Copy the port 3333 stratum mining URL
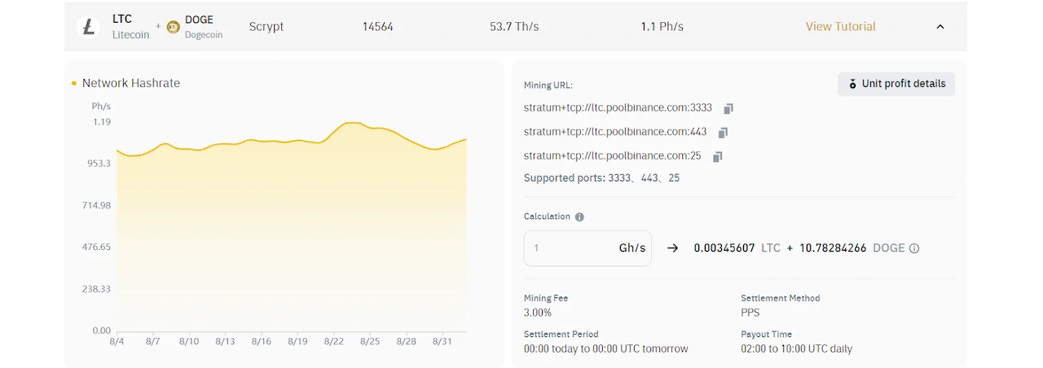This screenshot has width=1043, height=368. pos(728,108)
